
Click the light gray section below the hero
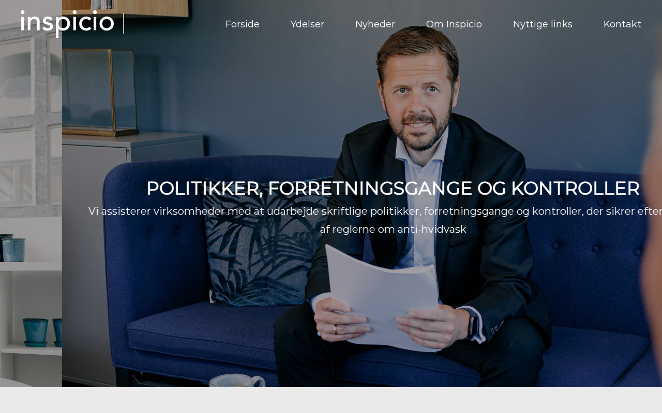(x=331, y=400)
